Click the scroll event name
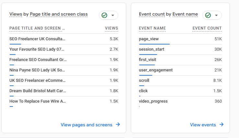This screenshot has height=138, width=239. [144, 81]
